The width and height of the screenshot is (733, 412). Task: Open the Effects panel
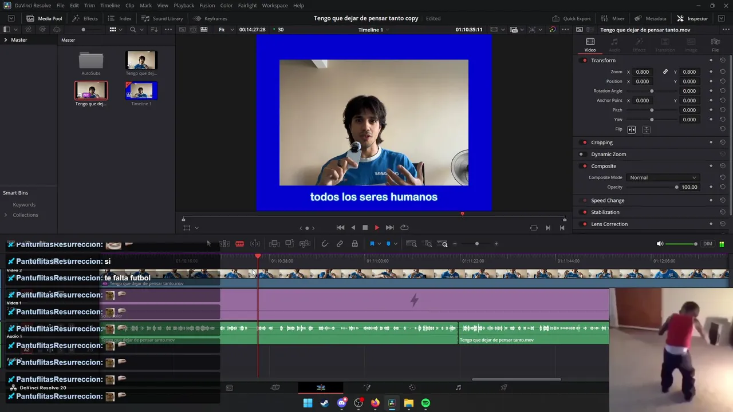[85, 18]
